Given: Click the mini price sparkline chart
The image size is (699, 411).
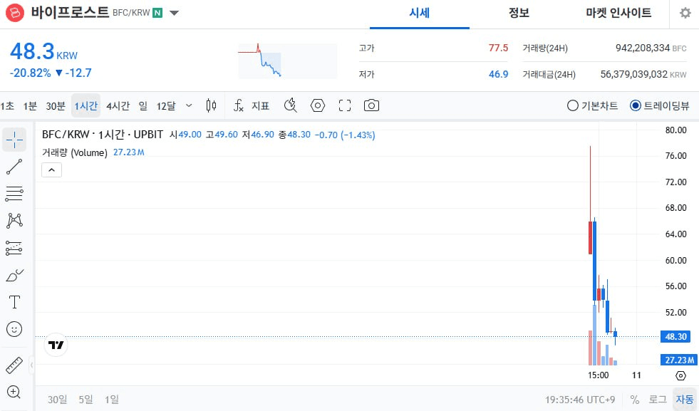Looking at the screenshot, I should [288, 61].
